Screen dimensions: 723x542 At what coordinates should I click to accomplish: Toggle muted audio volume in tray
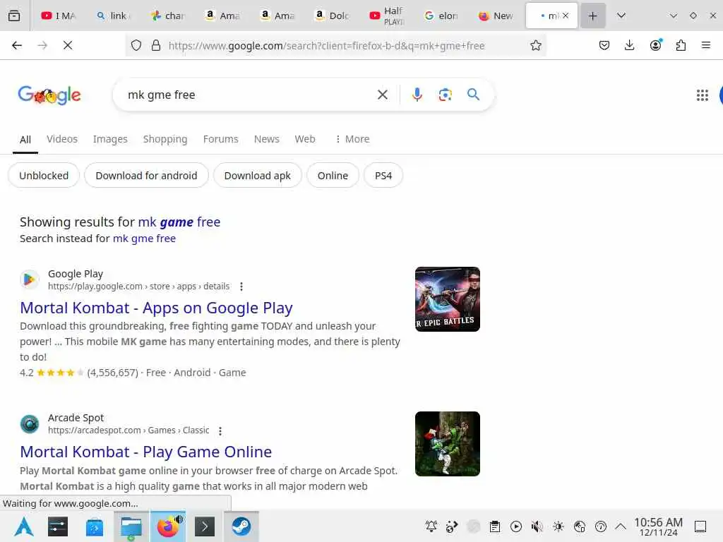point(537,526)
